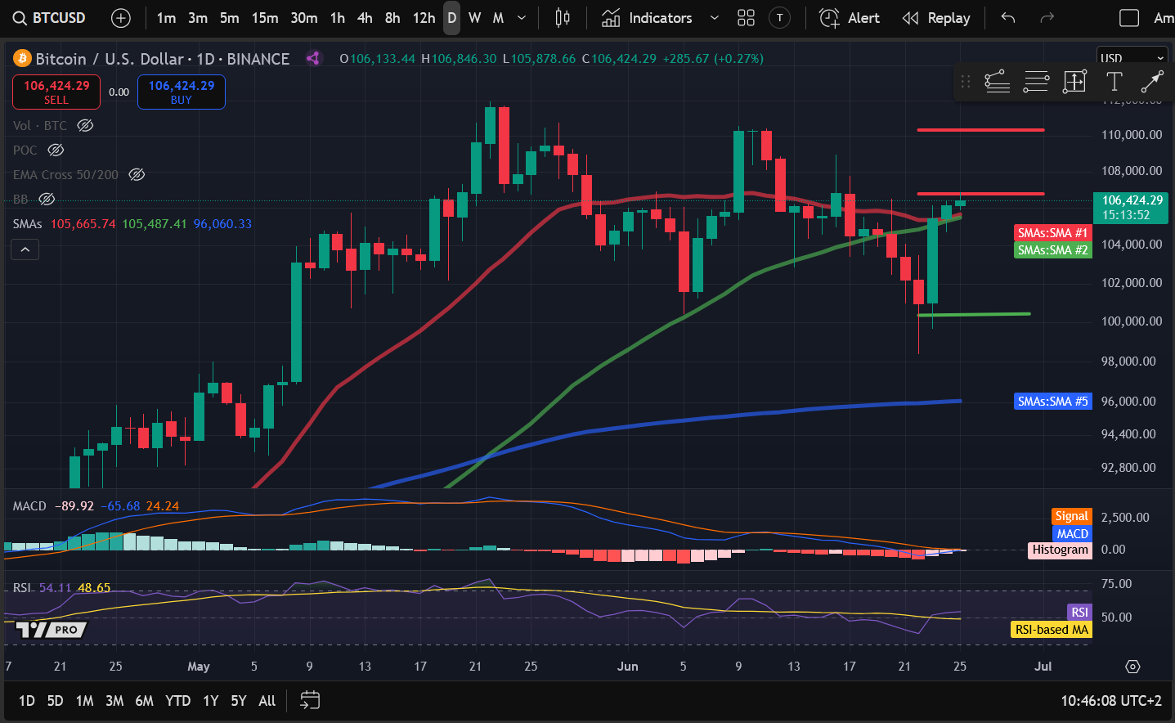Set the date range to YTD
The width and height of the screenshot is (1175, 723).
coord(177,701)
